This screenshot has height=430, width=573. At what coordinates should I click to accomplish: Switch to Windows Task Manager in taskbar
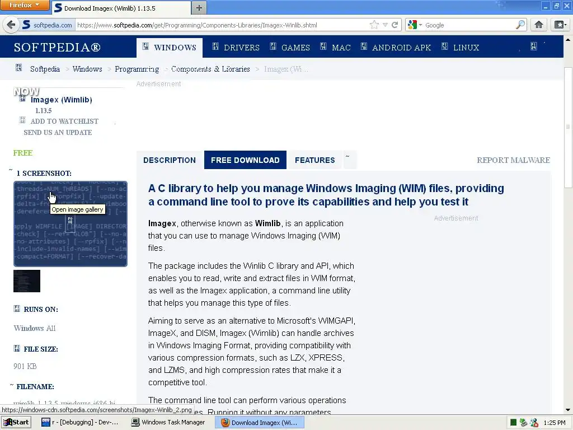tap(168, 422)
